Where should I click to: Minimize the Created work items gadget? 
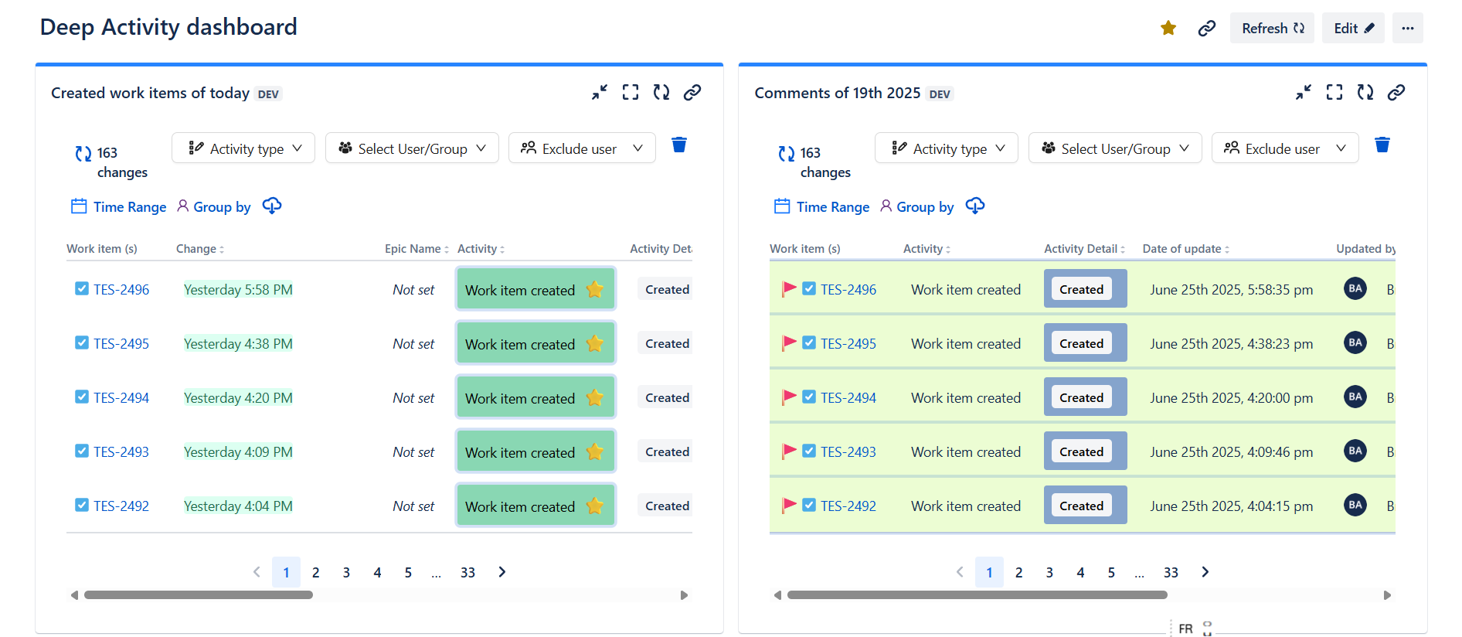(x=600, y=93)
